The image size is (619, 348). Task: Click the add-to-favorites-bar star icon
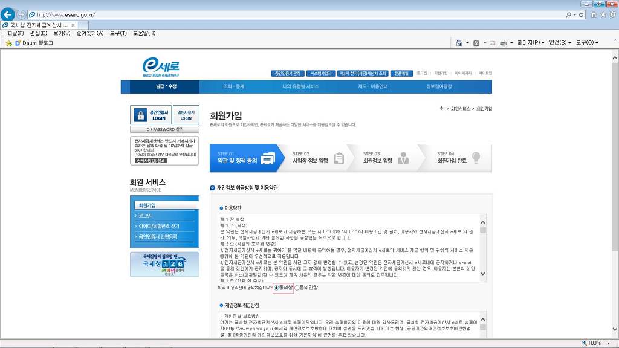coord(8,43)
